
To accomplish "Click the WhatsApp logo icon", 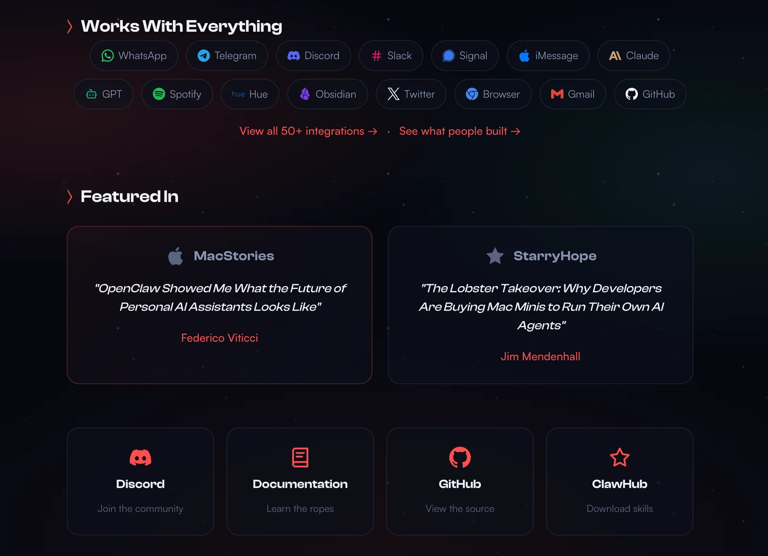I will coord(108,56).
